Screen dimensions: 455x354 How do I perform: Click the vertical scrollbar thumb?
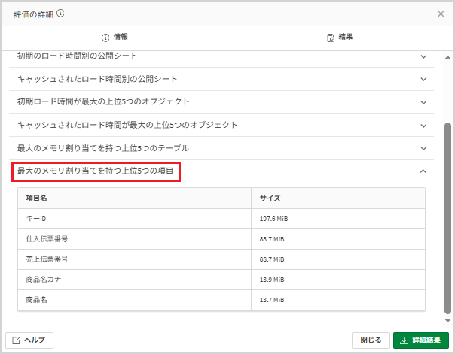[x=447, y=218]
